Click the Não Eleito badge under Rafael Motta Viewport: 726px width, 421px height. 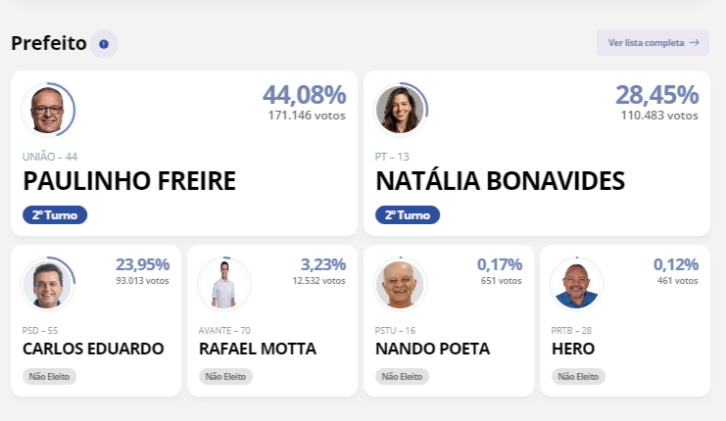225,376
